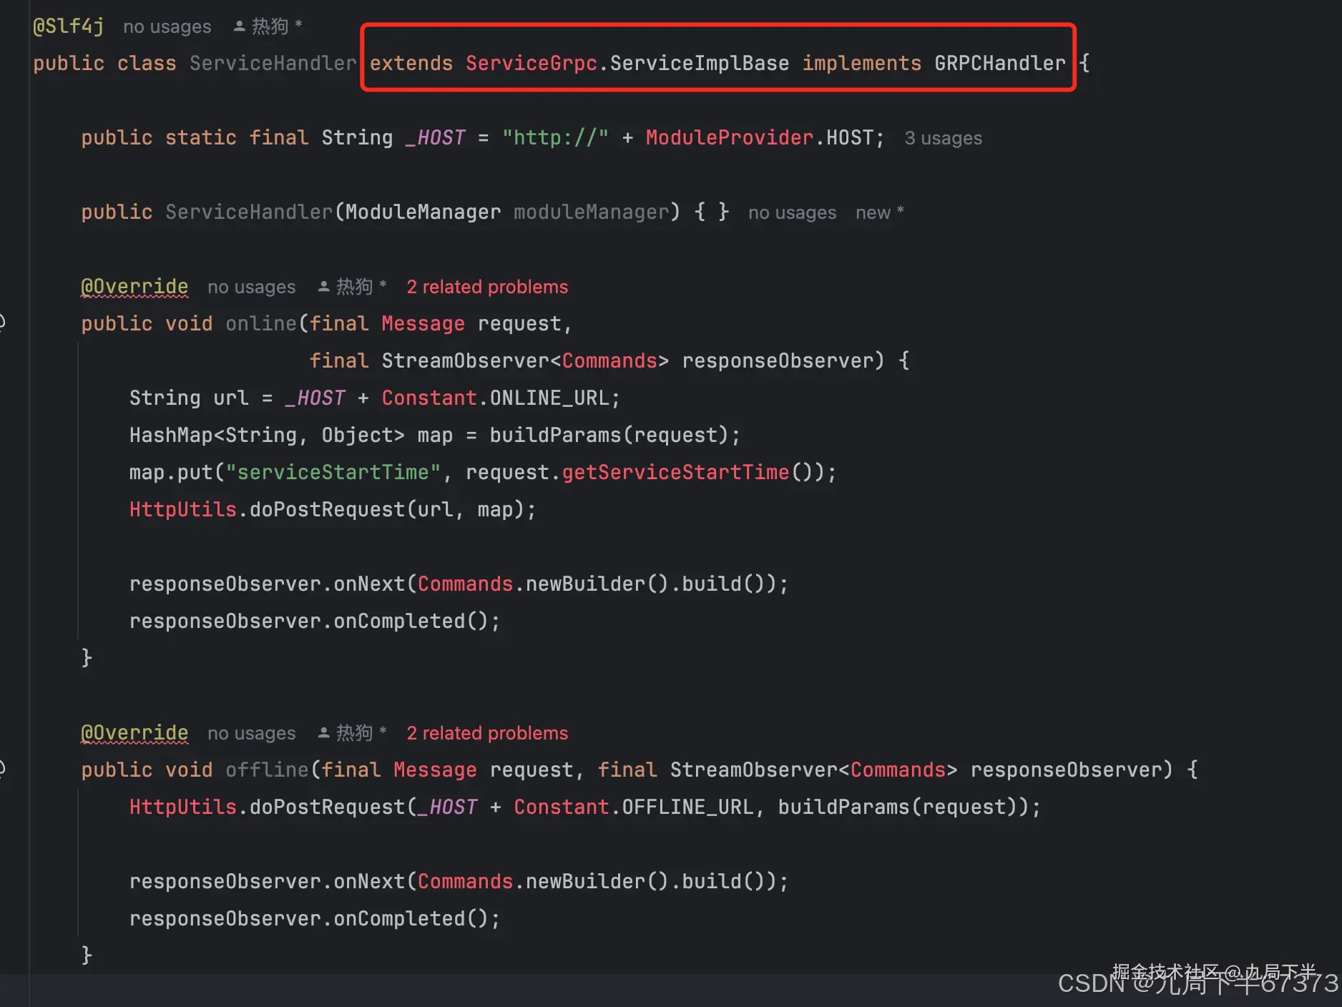The width and height of the screenshot is (1342, 1007).
Task: Click Message type in the offline signature
Action: click(x=435, y=770)
